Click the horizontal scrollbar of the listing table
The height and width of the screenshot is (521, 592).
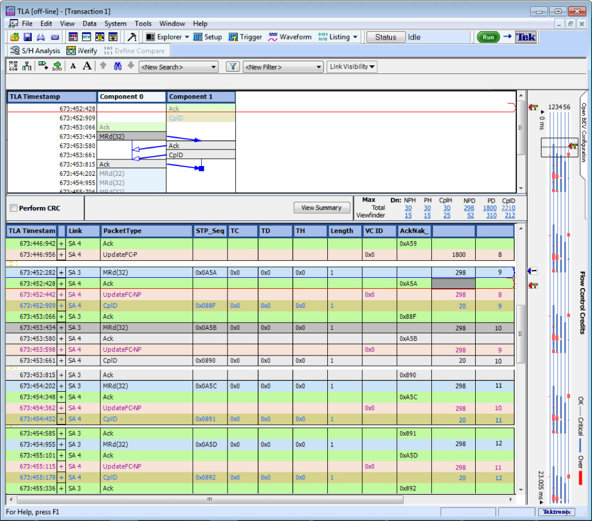tap(209, 500)
